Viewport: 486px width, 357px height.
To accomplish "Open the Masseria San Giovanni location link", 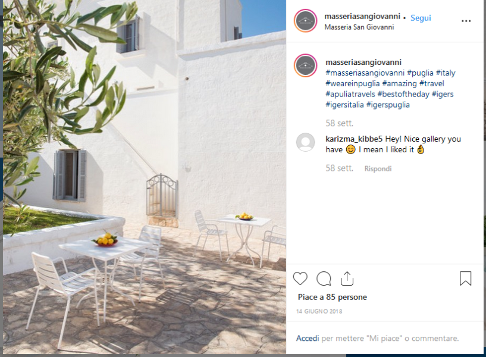I will click(x=359, y=27).
